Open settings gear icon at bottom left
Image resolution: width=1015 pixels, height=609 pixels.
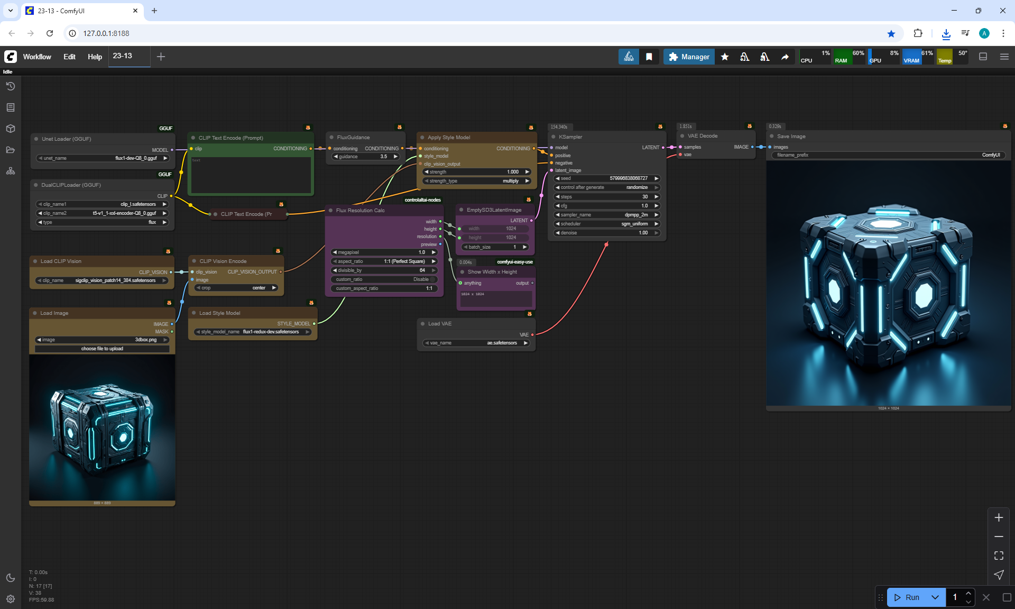(11, 599)
